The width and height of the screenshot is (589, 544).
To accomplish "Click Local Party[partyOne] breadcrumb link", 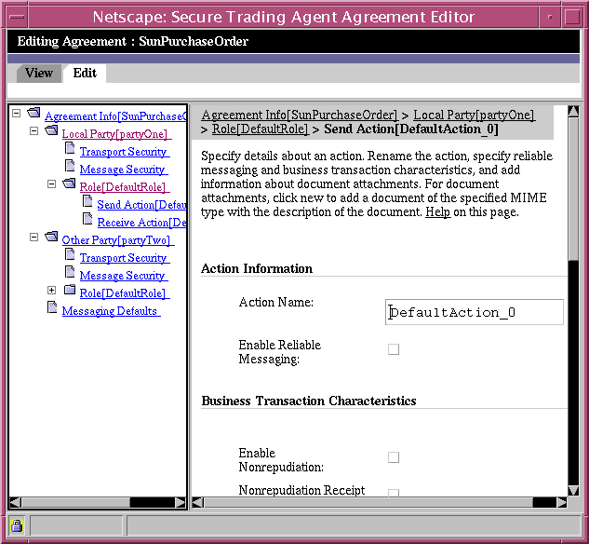I will (x=475, y=115).
